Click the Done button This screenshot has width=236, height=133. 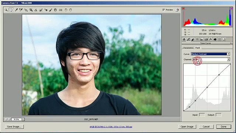pos(224,127)
